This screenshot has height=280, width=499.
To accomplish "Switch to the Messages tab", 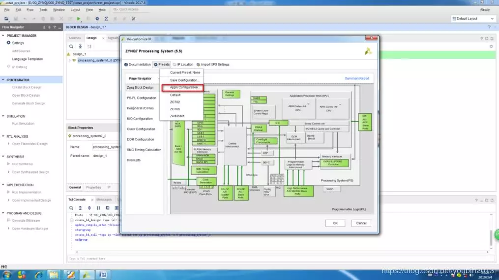I will [104, 200].
